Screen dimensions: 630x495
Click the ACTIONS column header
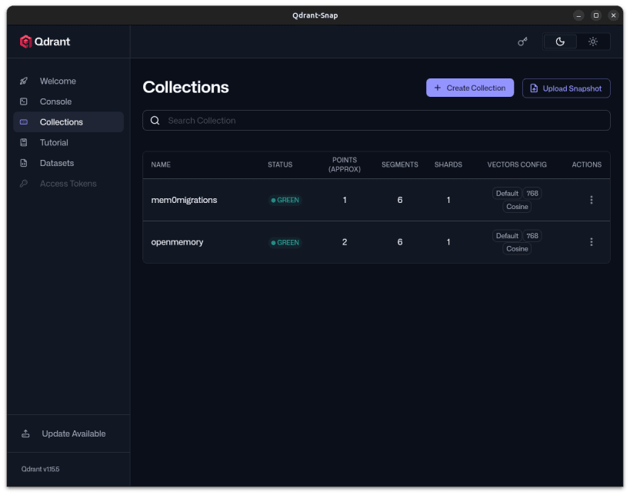[x=587, y=164]
